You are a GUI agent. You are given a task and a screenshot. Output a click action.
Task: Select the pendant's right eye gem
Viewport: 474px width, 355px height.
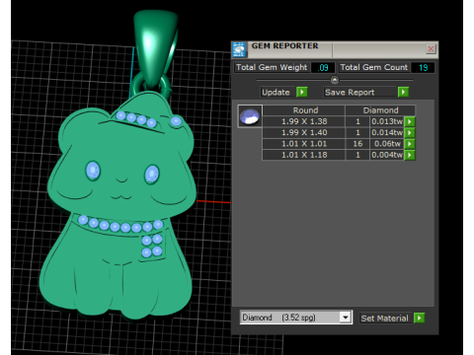152,174
